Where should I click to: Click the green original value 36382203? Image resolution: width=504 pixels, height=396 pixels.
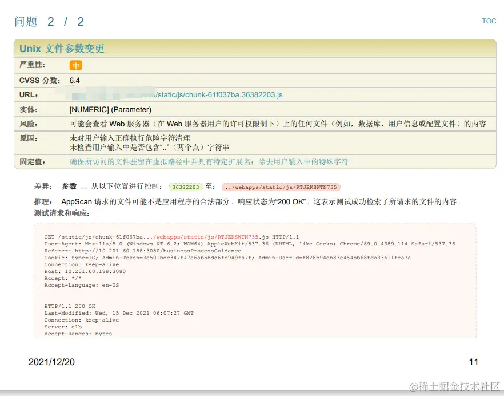(x=186, y=187)
